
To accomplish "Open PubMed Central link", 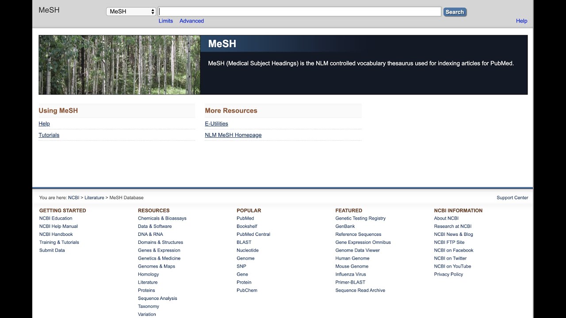I will tap(253, 234).
